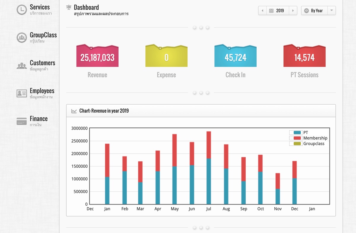Image resolution: width=356 pixels, height=233 pixels.
Task: Toggle Groupclass series in the legend
Action: tap(297, 144)
